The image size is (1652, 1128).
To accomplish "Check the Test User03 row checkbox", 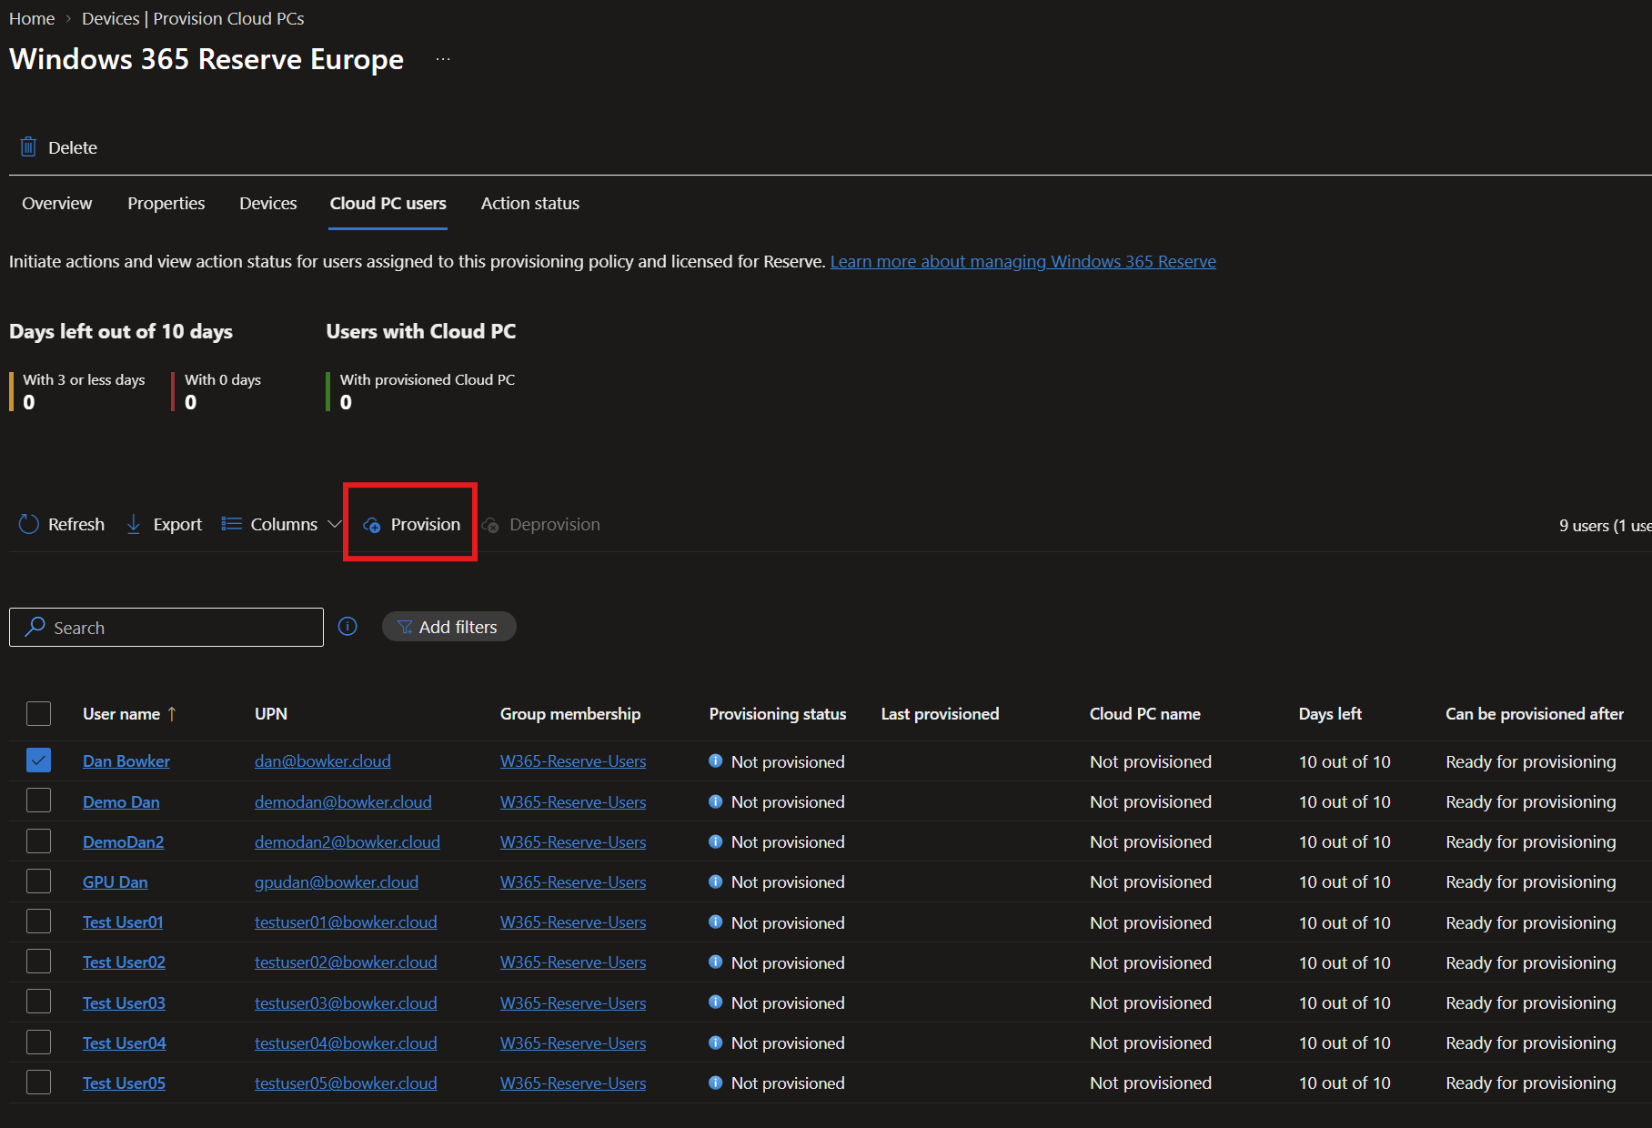I will [x=38, y=1002].
